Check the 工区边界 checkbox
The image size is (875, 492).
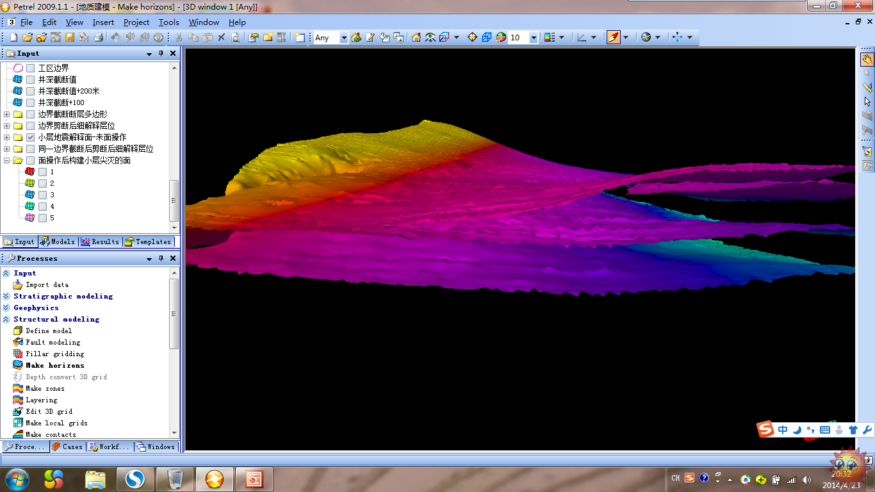(x=30, y=68)
